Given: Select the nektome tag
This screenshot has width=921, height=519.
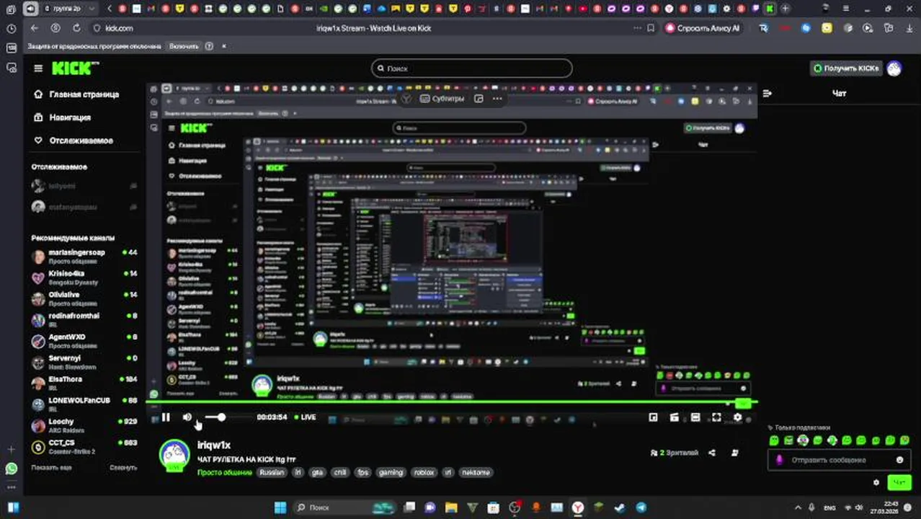Looking at the screenshot, I should pyautogui.click(x=476, y=473).
